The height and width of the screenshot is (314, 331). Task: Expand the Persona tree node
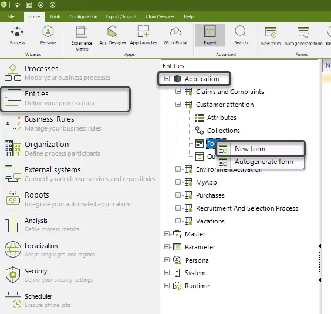click(x=167, y=260)
